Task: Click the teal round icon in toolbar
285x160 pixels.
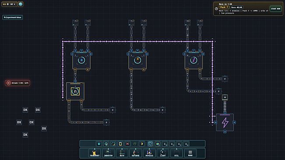Action: (99, 144)
